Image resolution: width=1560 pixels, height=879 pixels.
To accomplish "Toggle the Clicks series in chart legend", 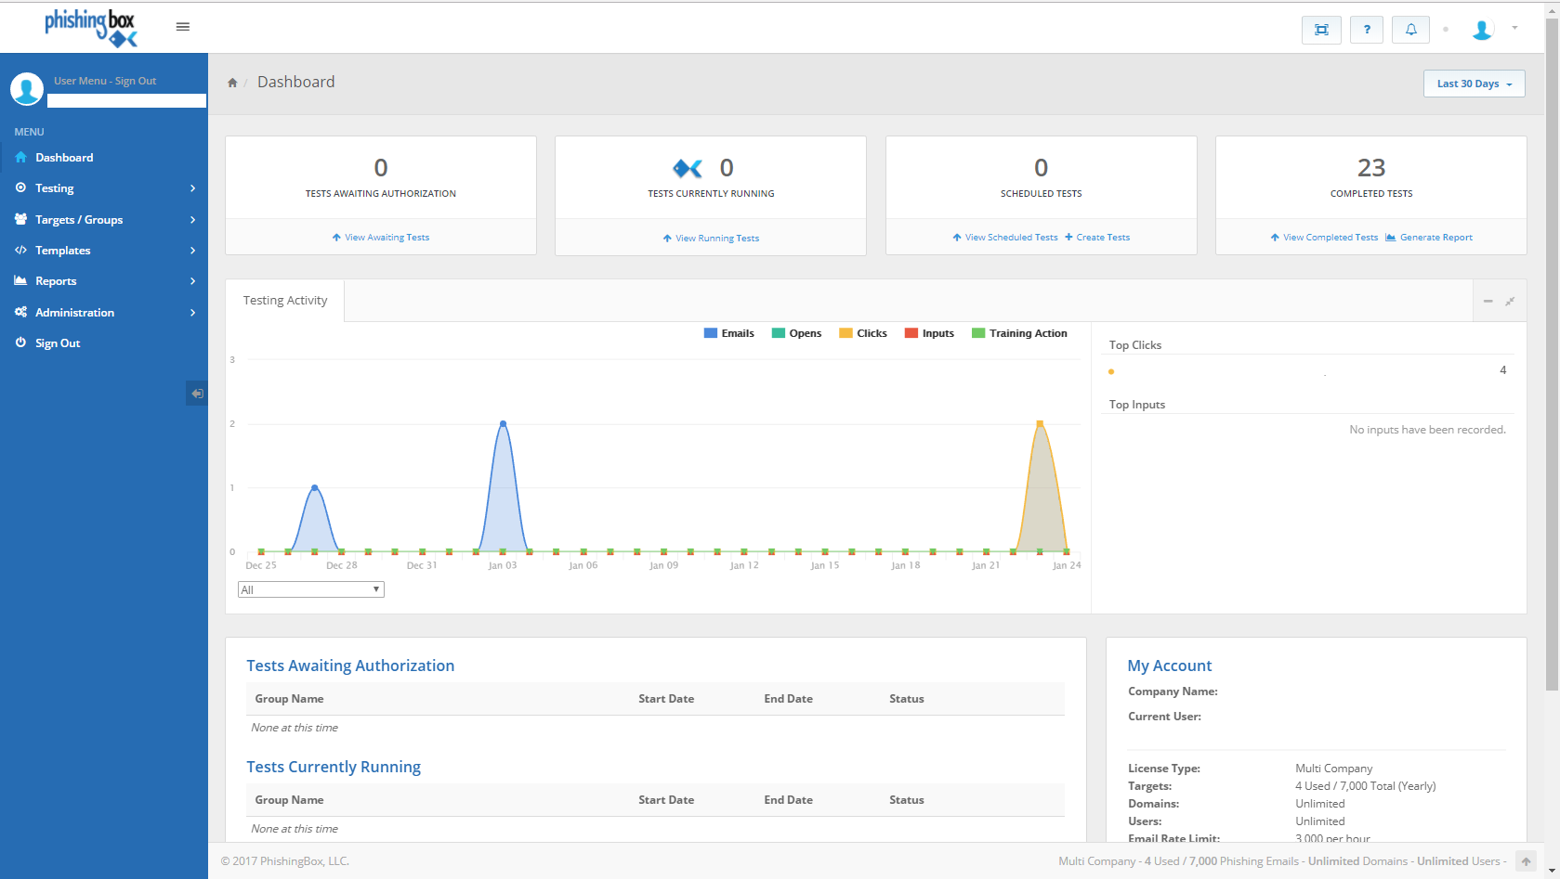I will coord(863,333).
